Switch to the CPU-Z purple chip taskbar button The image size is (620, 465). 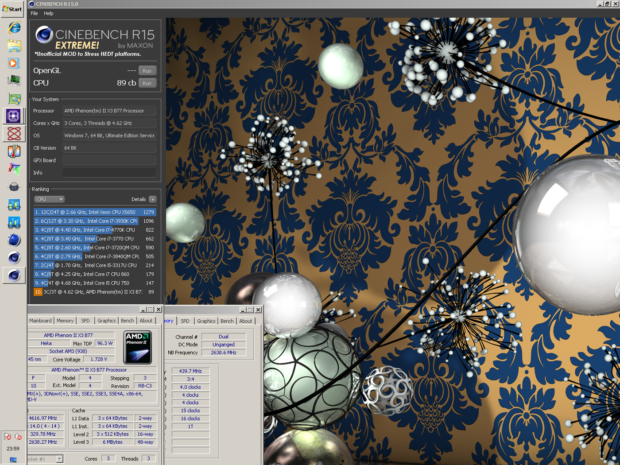point(14,116)
